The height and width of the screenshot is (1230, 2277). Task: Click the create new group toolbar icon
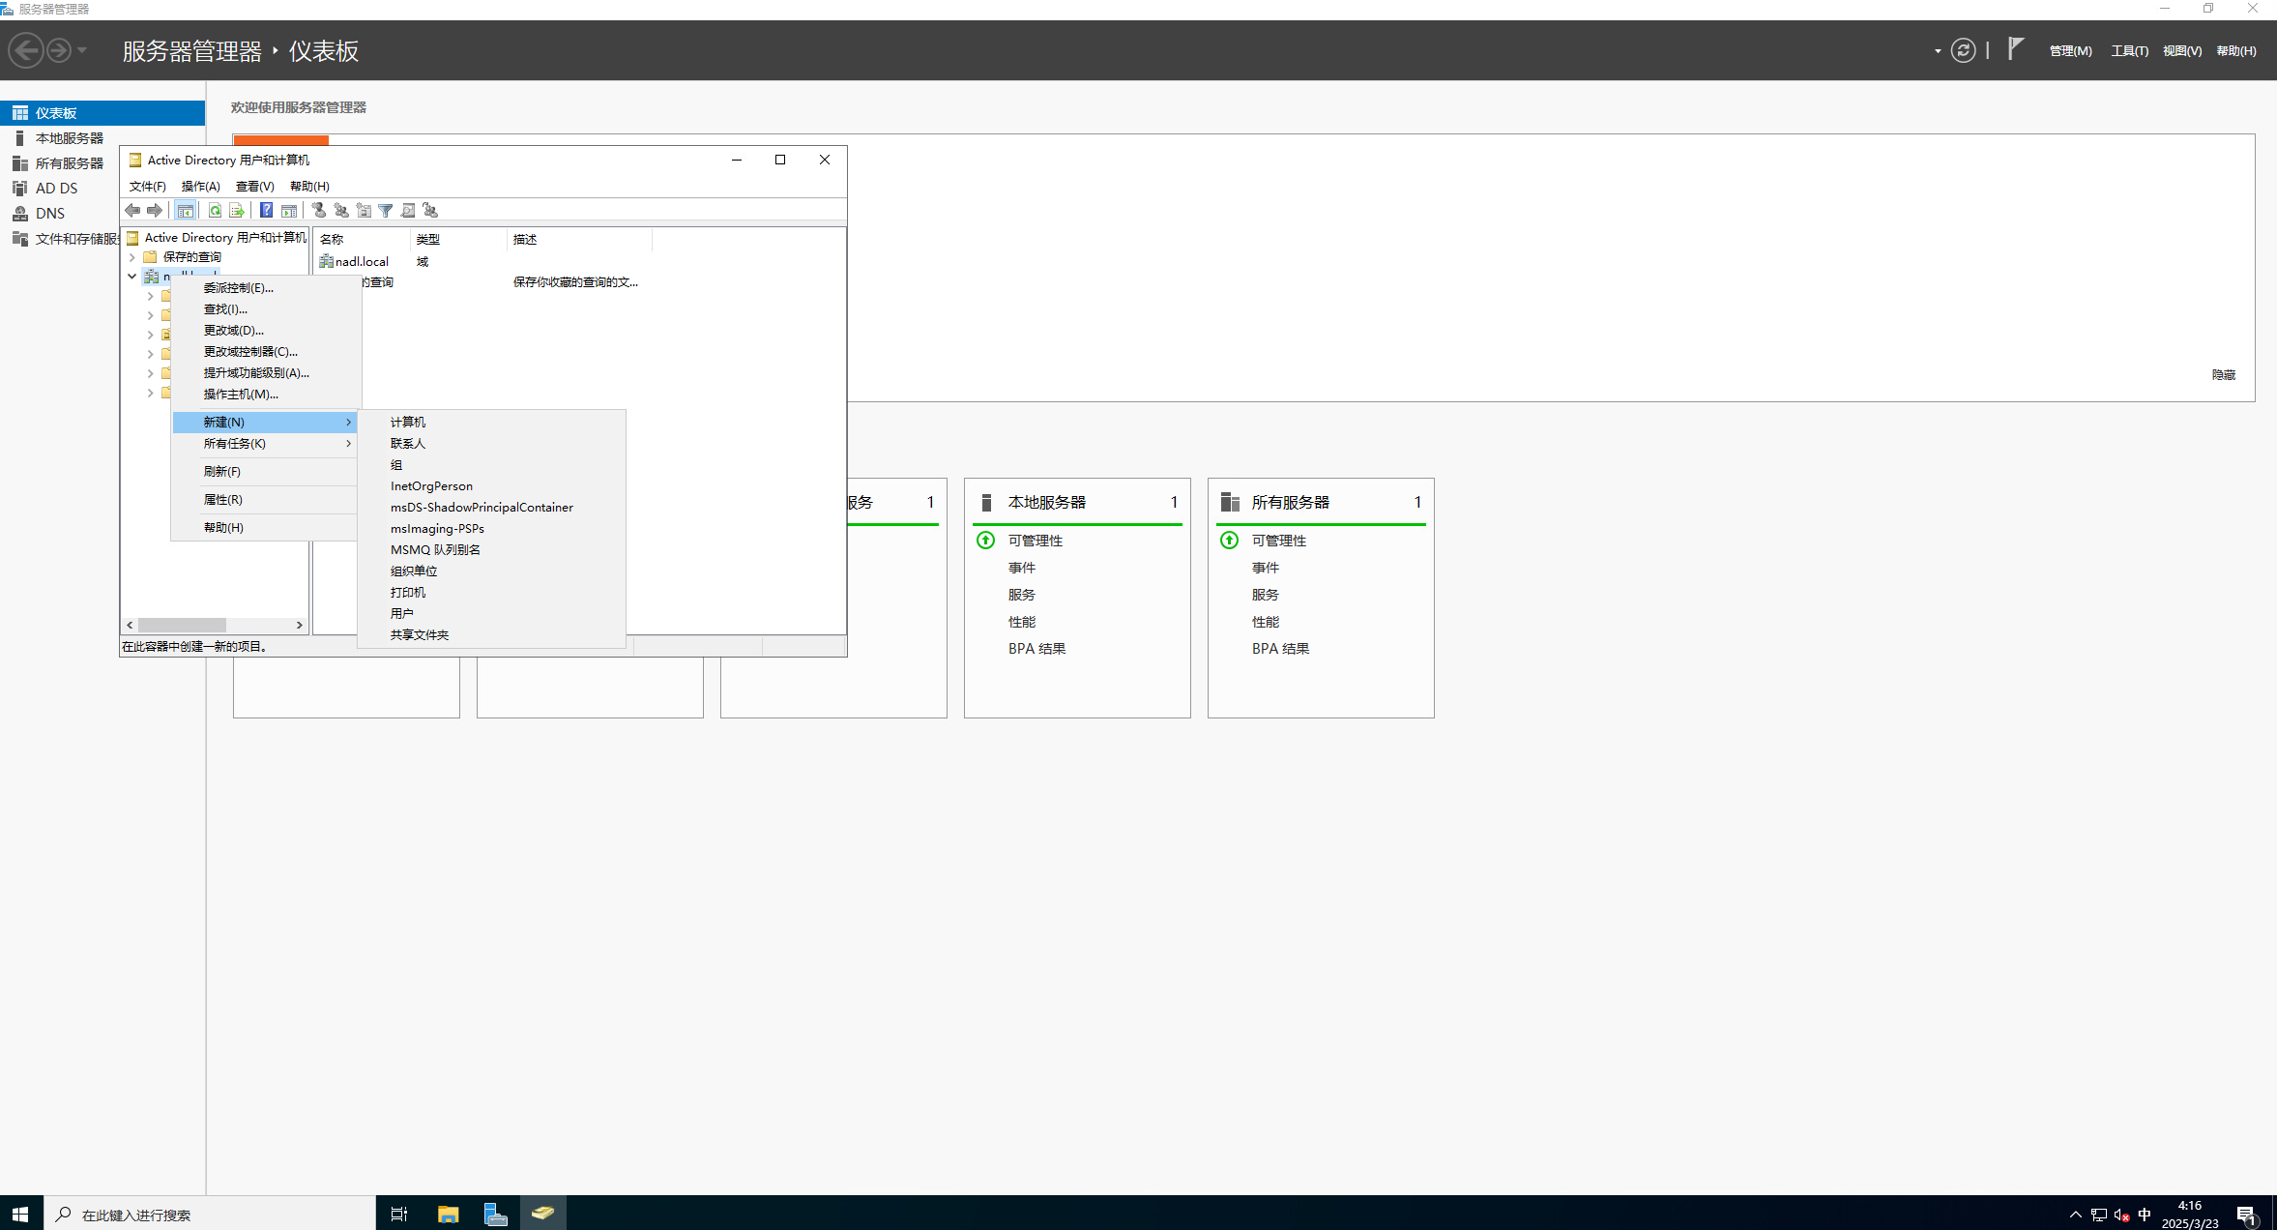(341, 211)
